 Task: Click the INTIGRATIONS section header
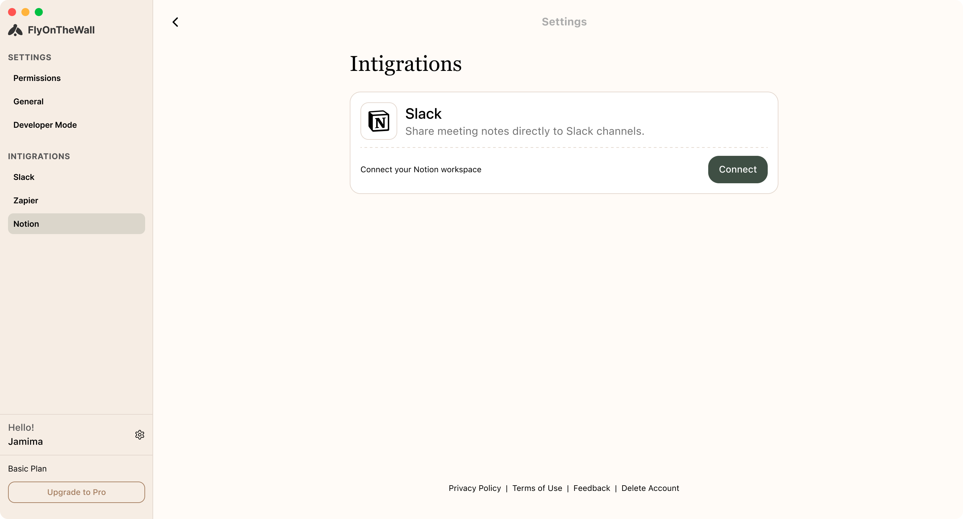[39, 156]
